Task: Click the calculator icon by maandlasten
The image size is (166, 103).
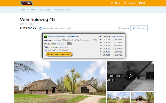Action: 40,28
